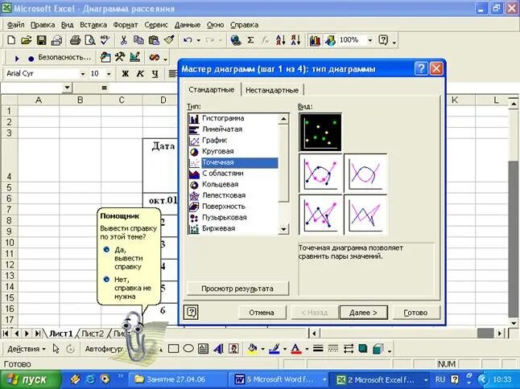Click the line color pen icon
520x389 pixels.
coord(274,348)
